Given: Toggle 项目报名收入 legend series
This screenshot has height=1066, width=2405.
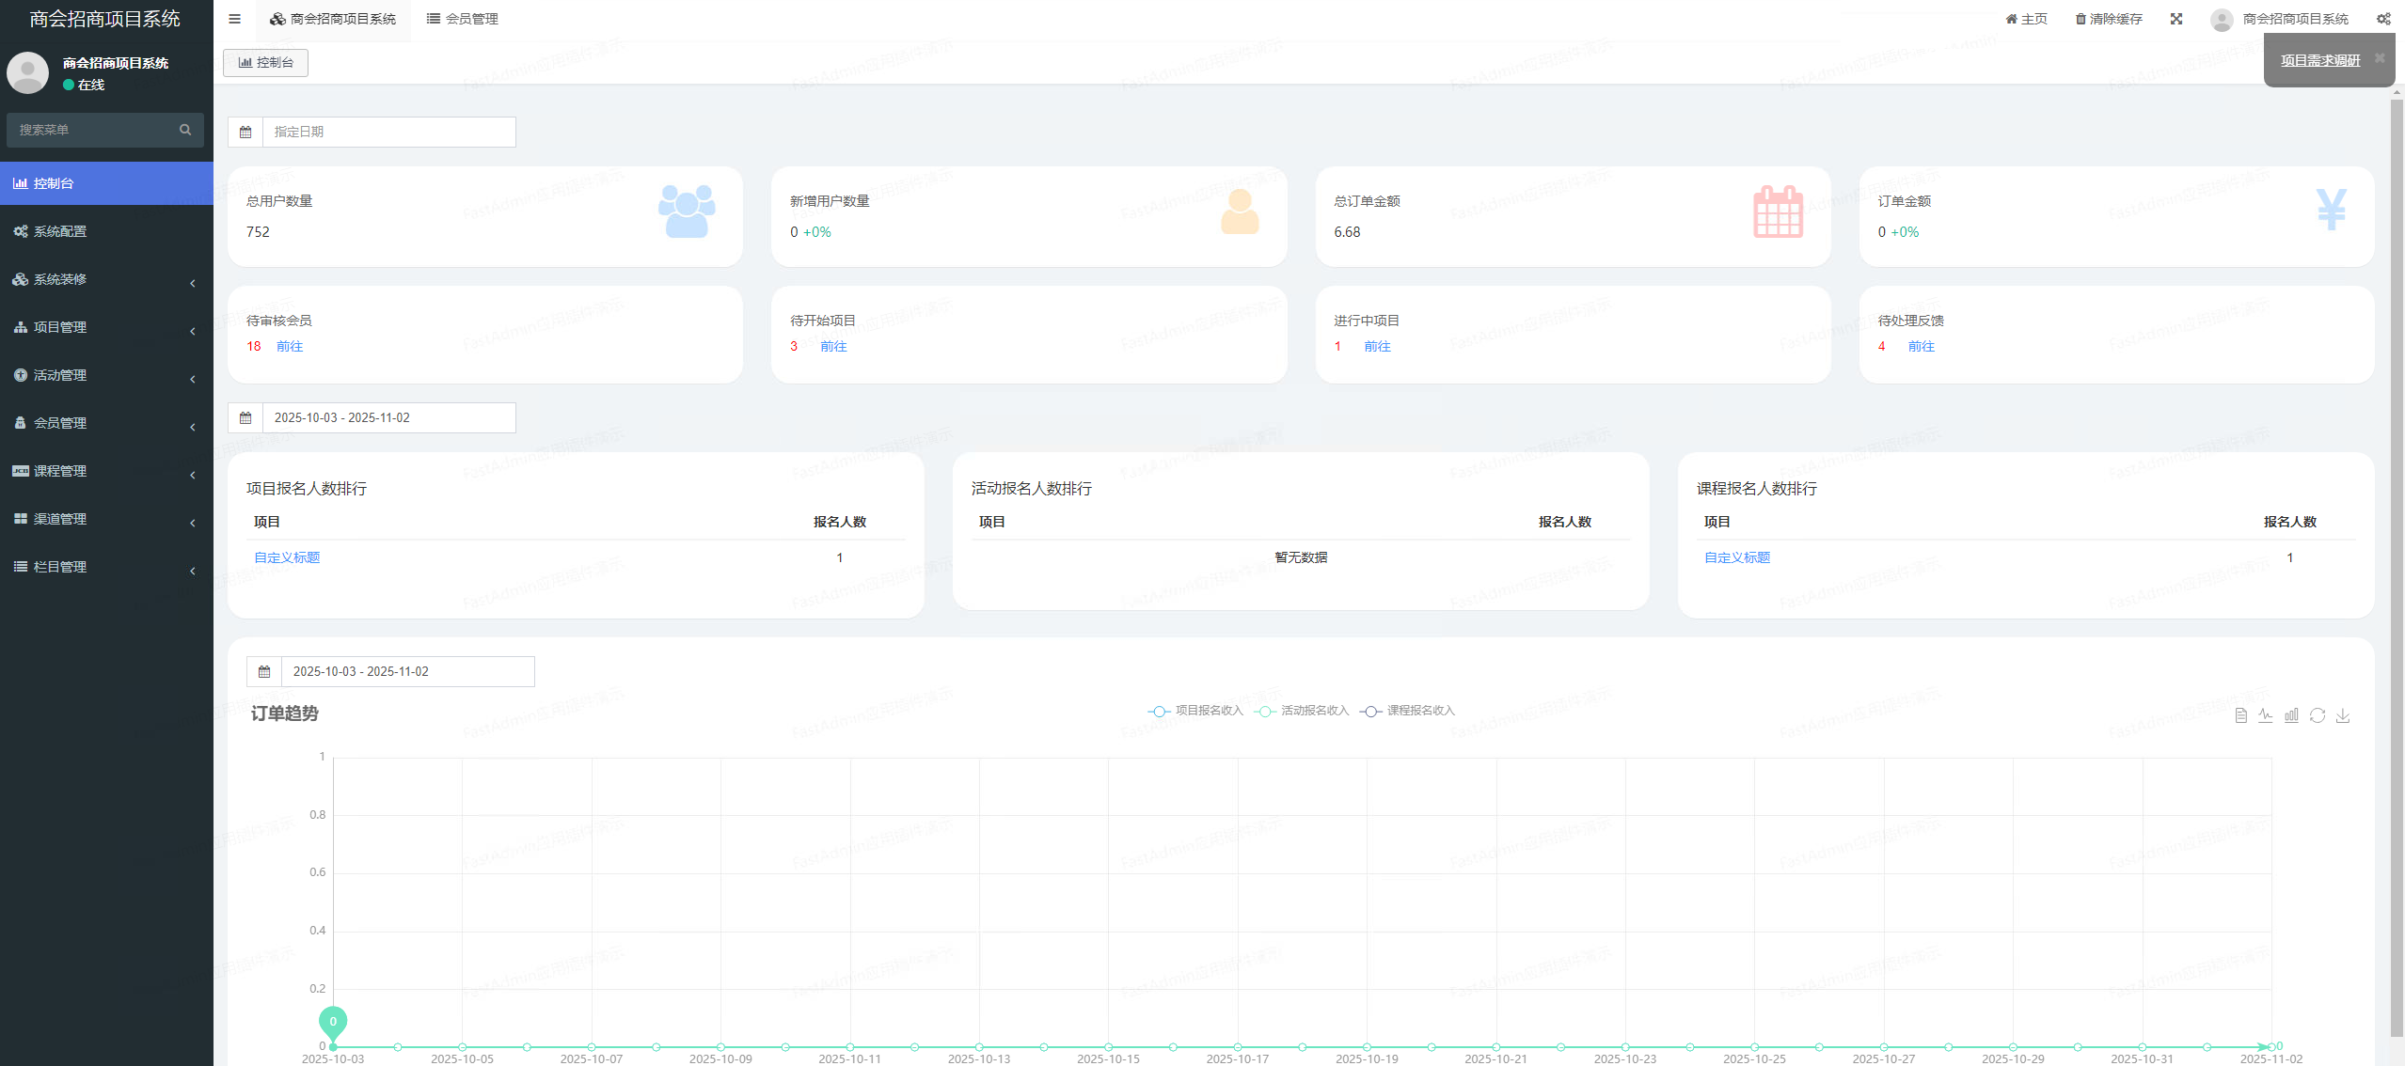Looking at the screenshot, I should (1196, 711).
